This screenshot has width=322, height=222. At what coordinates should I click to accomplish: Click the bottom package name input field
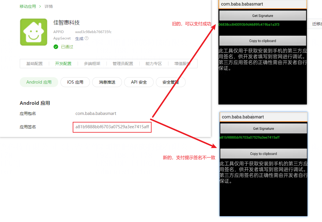click(x=264, y=117)
